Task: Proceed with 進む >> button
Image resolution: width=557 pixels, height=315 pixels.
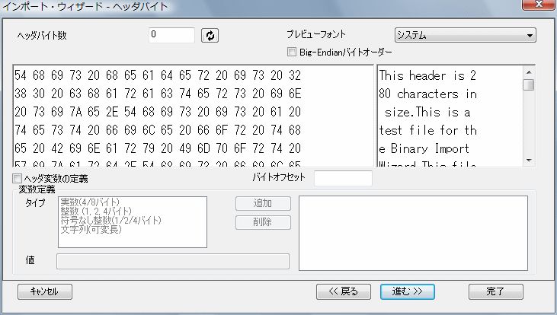Action: (x=408, y=291)
